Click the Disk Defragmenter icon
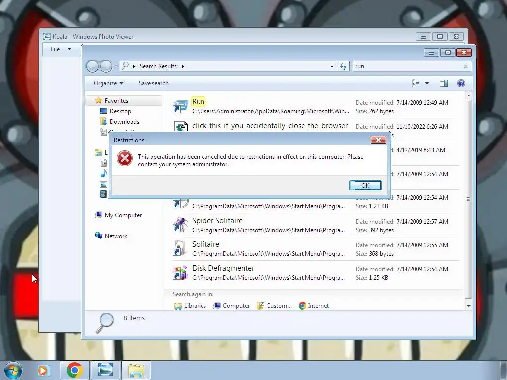This screenshot has width=507, height=380. pyautogui.click(x=180, y=273)
